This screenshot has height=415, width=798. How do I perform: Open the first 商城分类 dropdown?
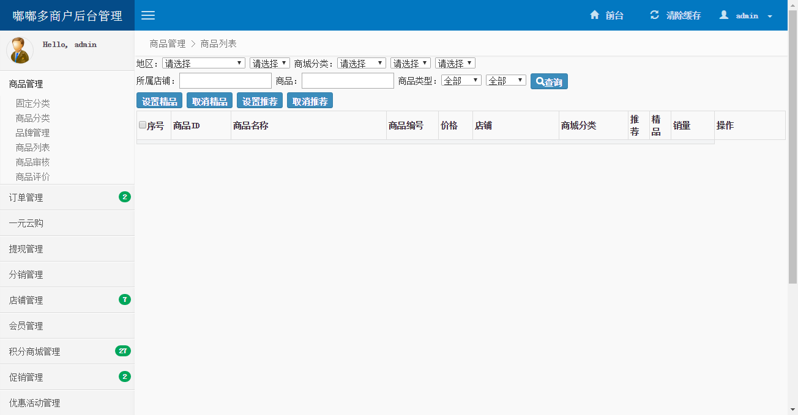(x=362, y=63)
